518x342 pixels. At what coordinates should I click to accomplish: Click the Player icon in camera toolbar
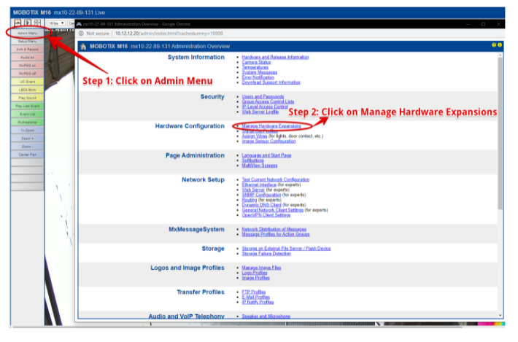28,23
